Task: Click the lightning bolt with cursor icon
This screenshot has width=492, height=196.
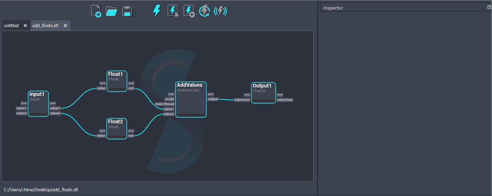Action: (x=173, y=11)
